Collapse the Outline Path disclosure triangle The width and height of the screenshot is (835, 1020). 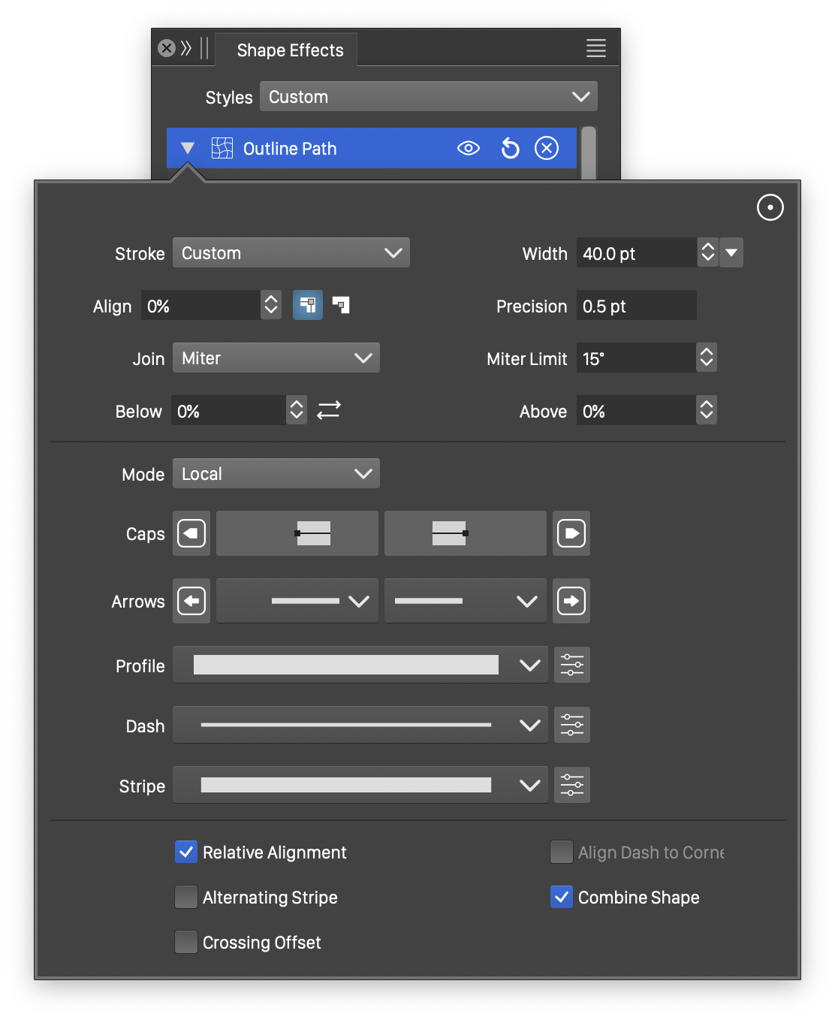point(188,149)
